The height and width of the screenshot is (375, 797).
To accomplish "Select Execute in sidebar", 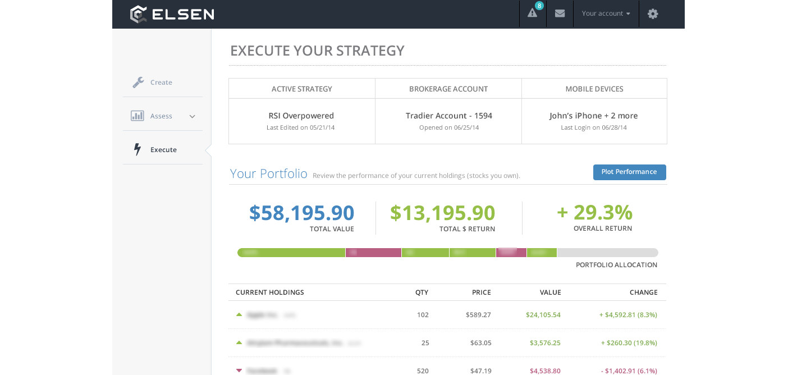I will pyautogui.click(x=163, y=149).
